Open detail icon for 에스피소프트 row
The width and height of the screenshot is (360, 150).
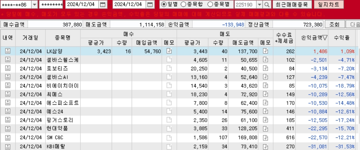[8, 103]
